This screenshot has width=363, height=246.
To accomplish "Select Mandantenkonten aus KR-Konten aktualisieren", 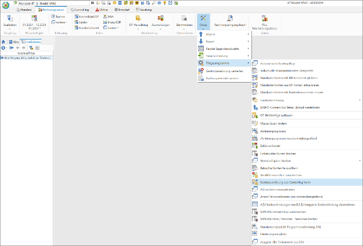I will [x=307, y=85].
